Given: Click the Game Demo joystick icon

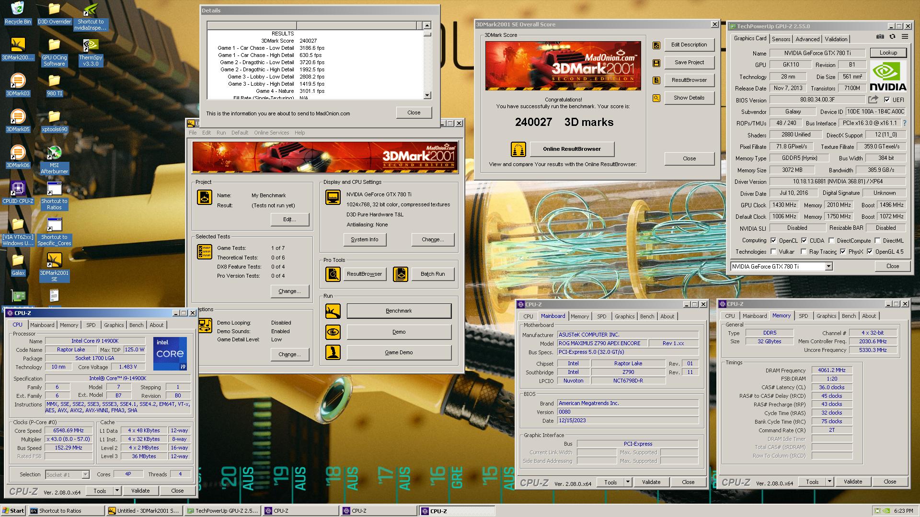Looking at the screenshot, I should pos(333,352).
